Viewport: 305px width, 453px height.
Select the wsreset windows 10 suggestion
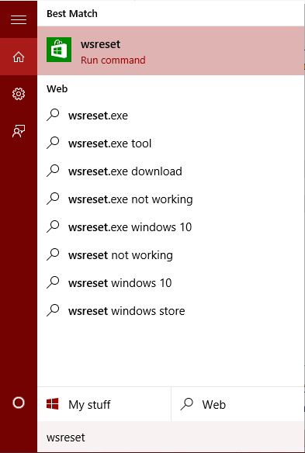[171, 283]
